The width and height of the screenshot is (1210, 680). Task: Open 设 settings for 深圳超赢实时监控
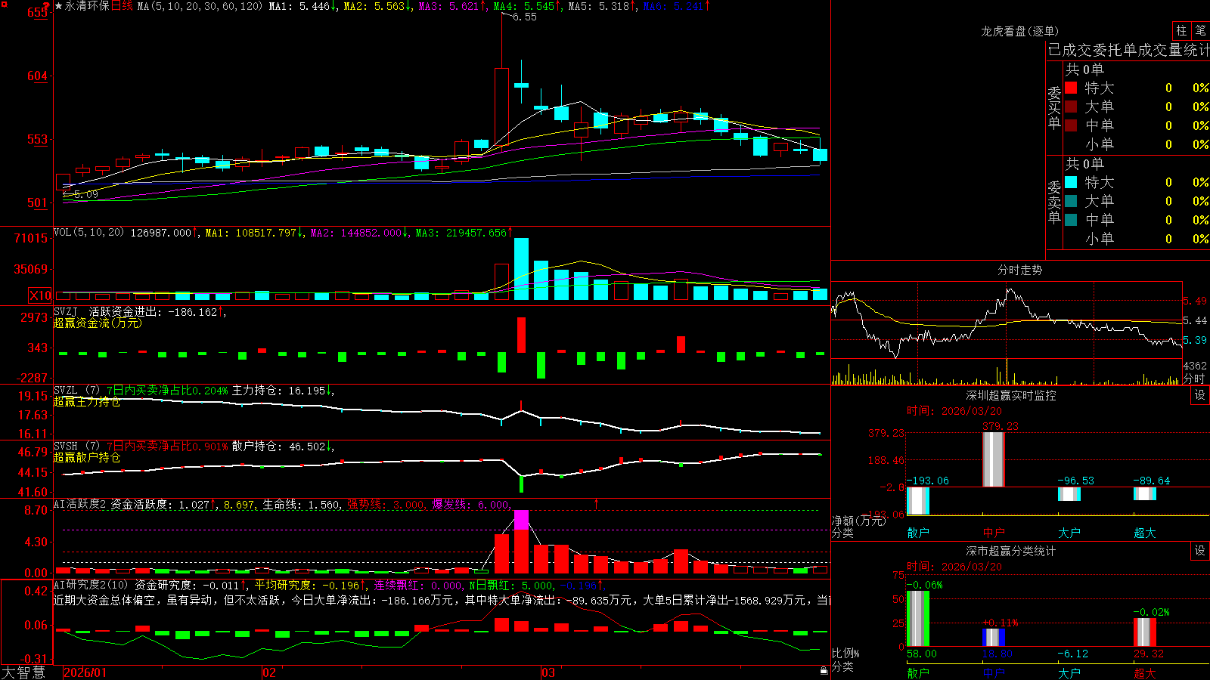pyautogui.click(x=1200, y=395)
